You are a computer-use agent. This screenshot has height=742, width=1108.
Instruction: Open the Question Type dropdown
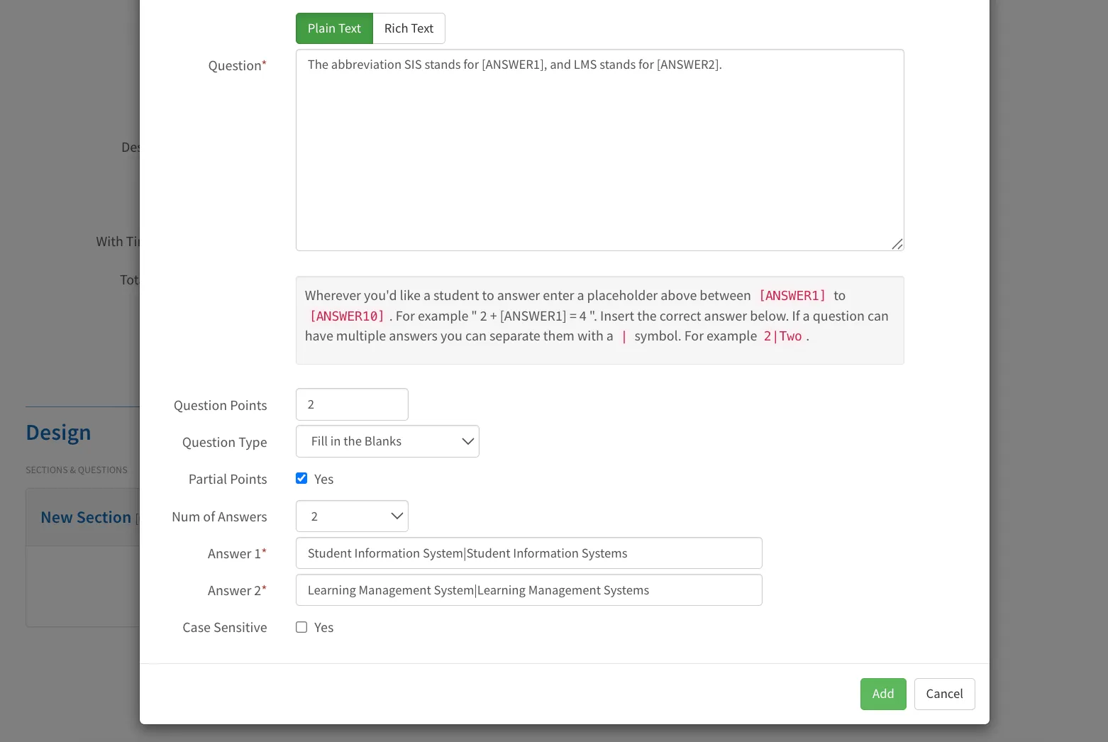(387, 441)
